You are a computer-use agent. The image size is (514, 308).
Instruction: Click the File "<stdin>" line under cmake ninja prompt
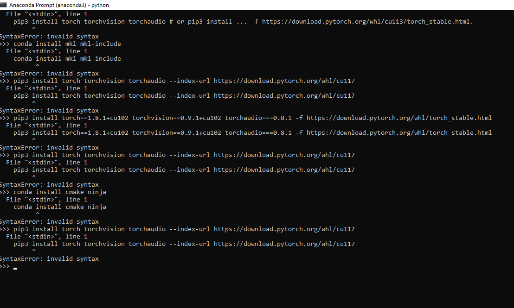(46, 200)
